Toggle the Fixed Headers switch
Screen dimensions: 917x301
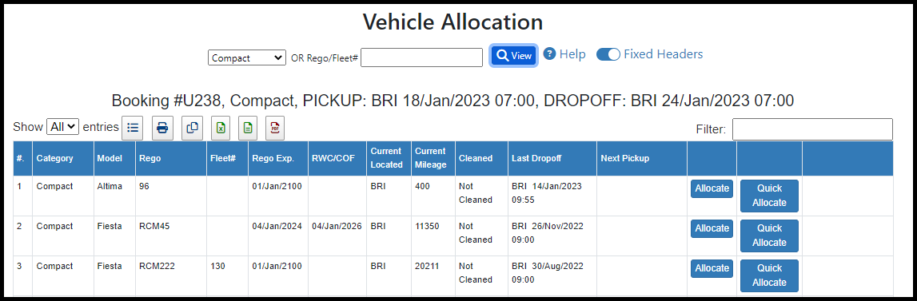point(608,54)
